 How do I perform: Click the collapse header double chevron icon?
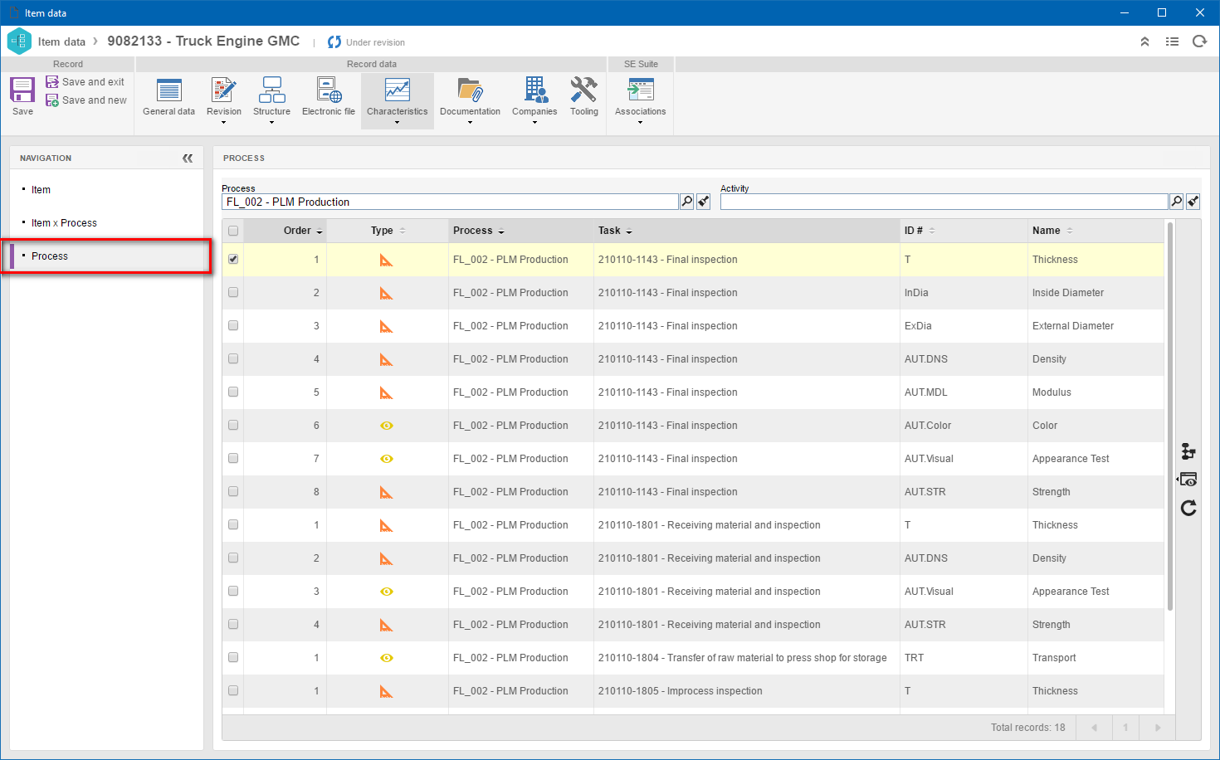point(1144,41)
